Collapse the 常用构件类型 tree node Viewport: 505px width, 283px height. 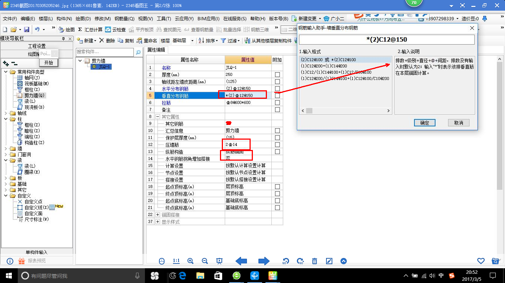click(6, 72)
